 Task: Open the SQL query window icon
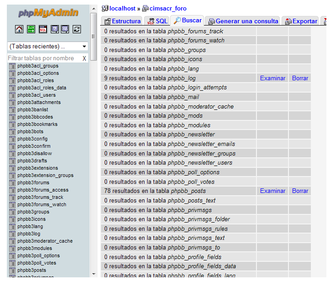tap(43, 29)
